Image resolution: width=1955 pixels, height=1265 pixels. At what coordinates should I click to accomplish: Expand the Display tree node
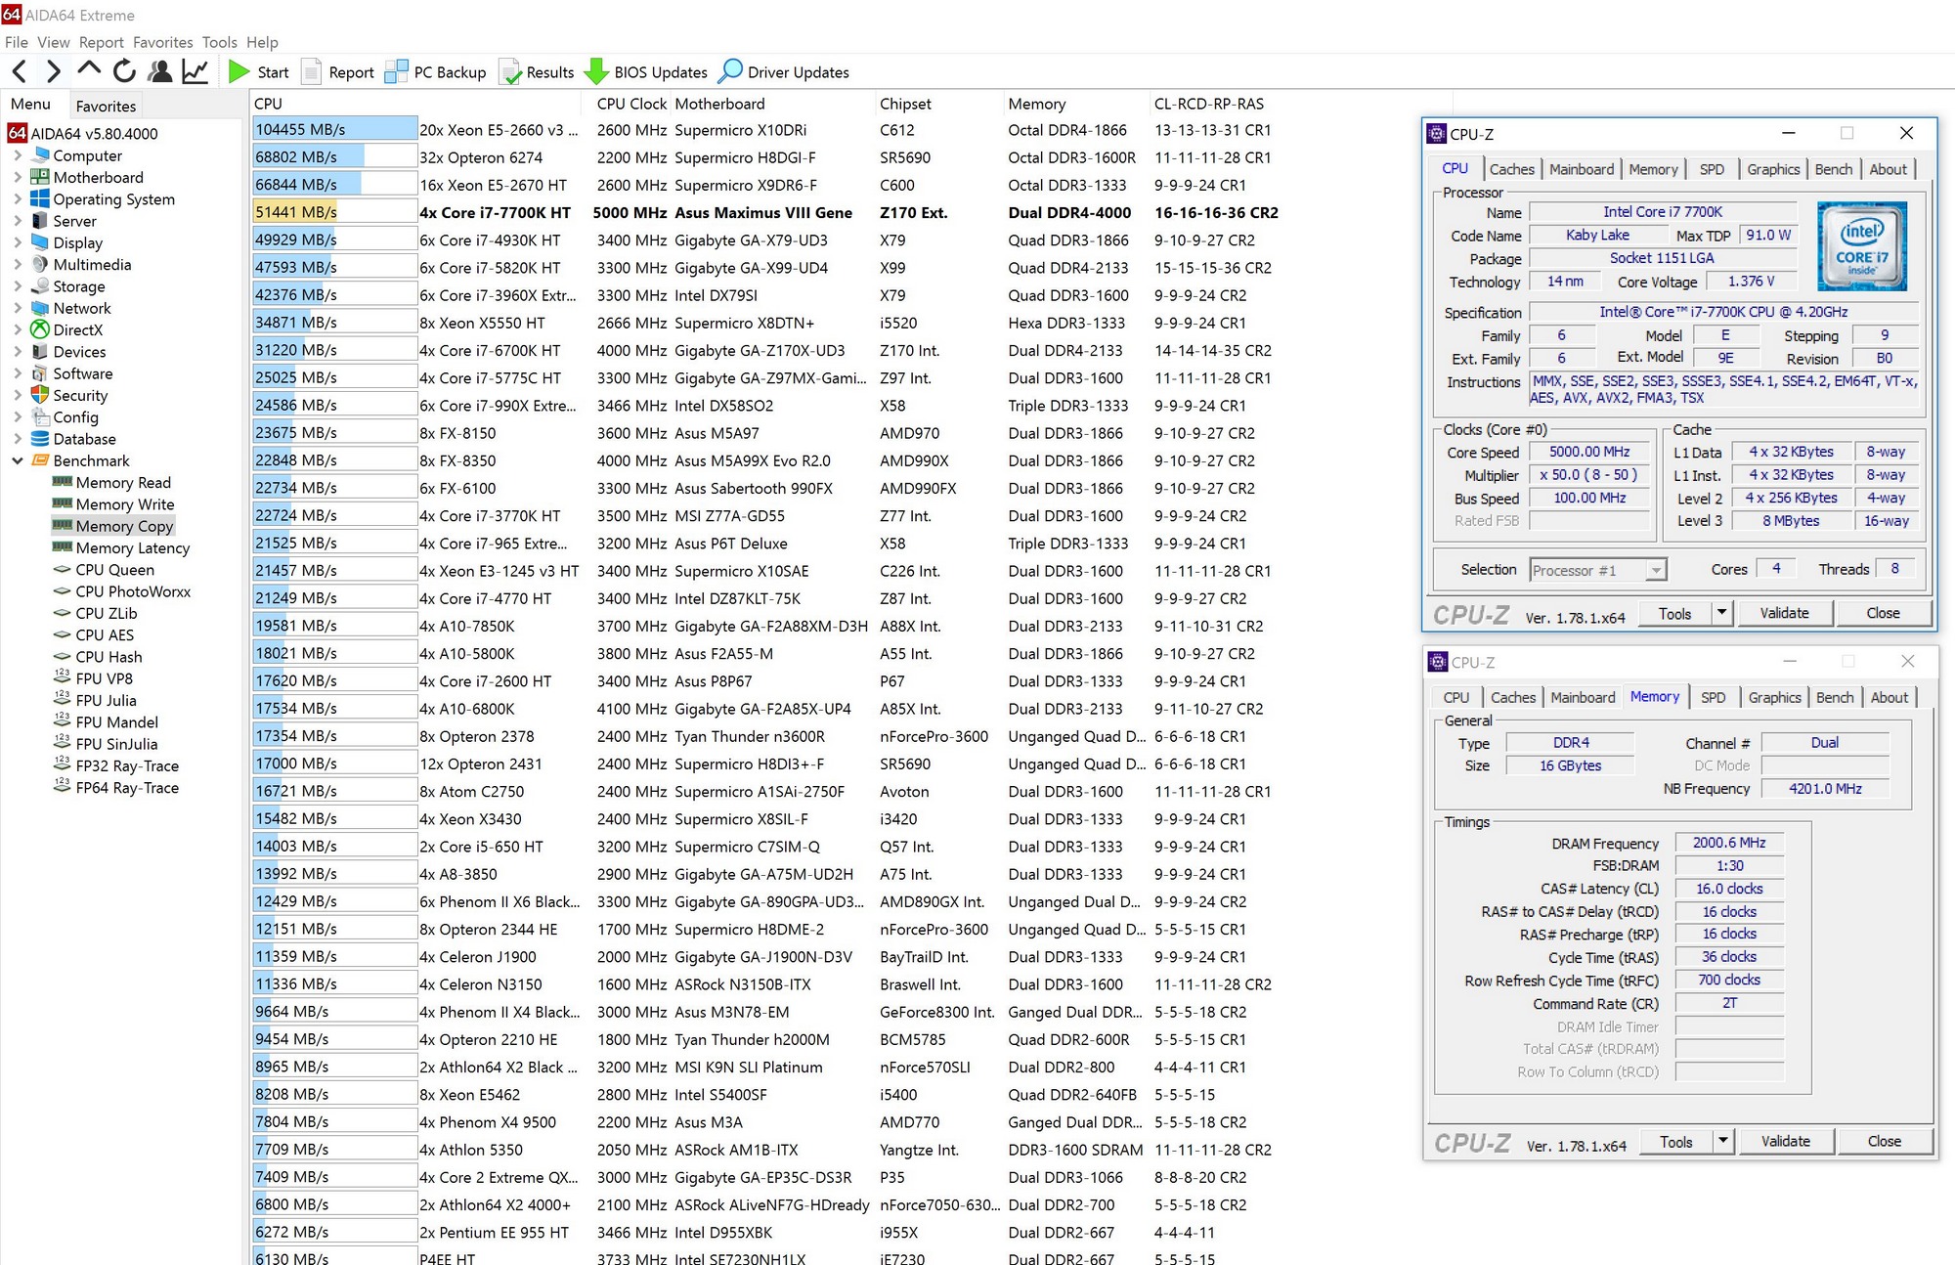tap(18, 242)
